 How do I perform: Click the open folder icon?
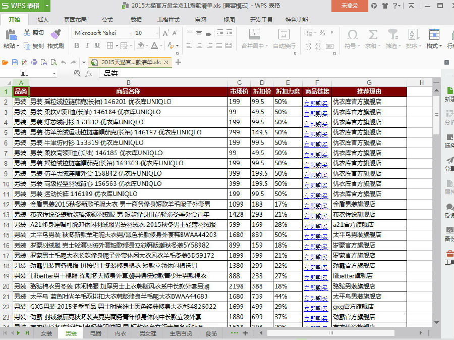pos(5,62)
